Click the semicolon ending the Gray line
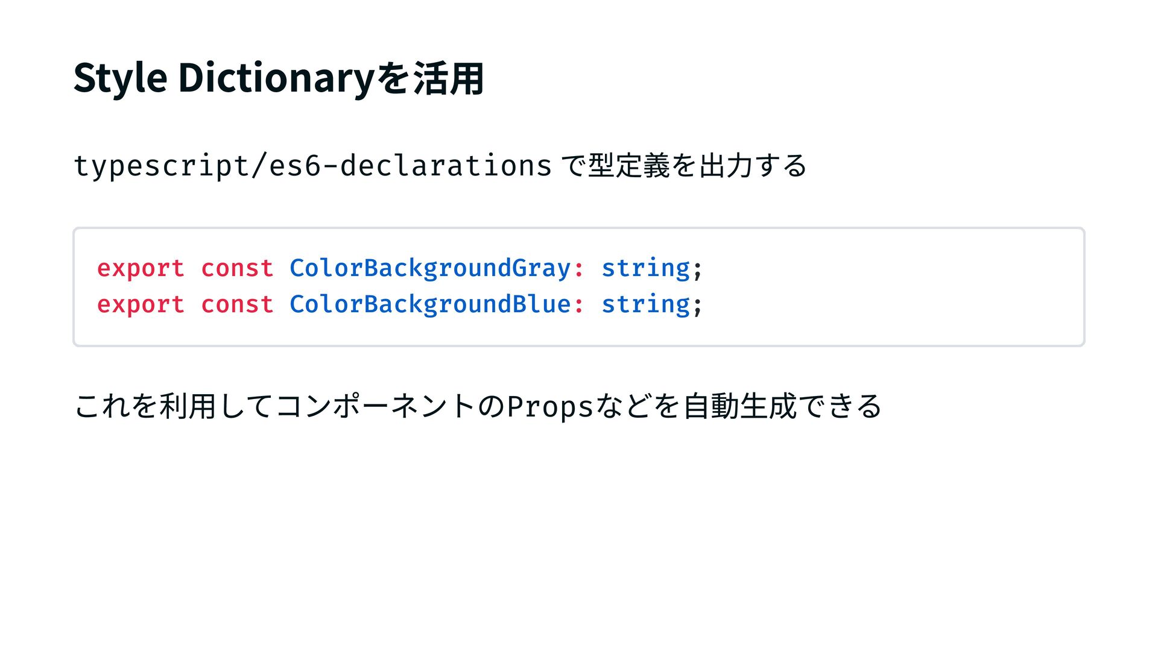 tap(698, 269)
